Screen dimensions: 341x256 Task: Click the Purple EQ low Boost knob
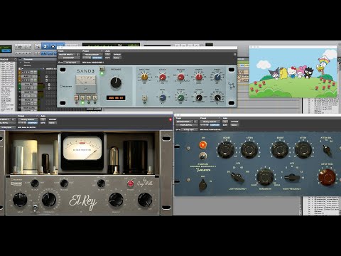[x=226, y=149]
